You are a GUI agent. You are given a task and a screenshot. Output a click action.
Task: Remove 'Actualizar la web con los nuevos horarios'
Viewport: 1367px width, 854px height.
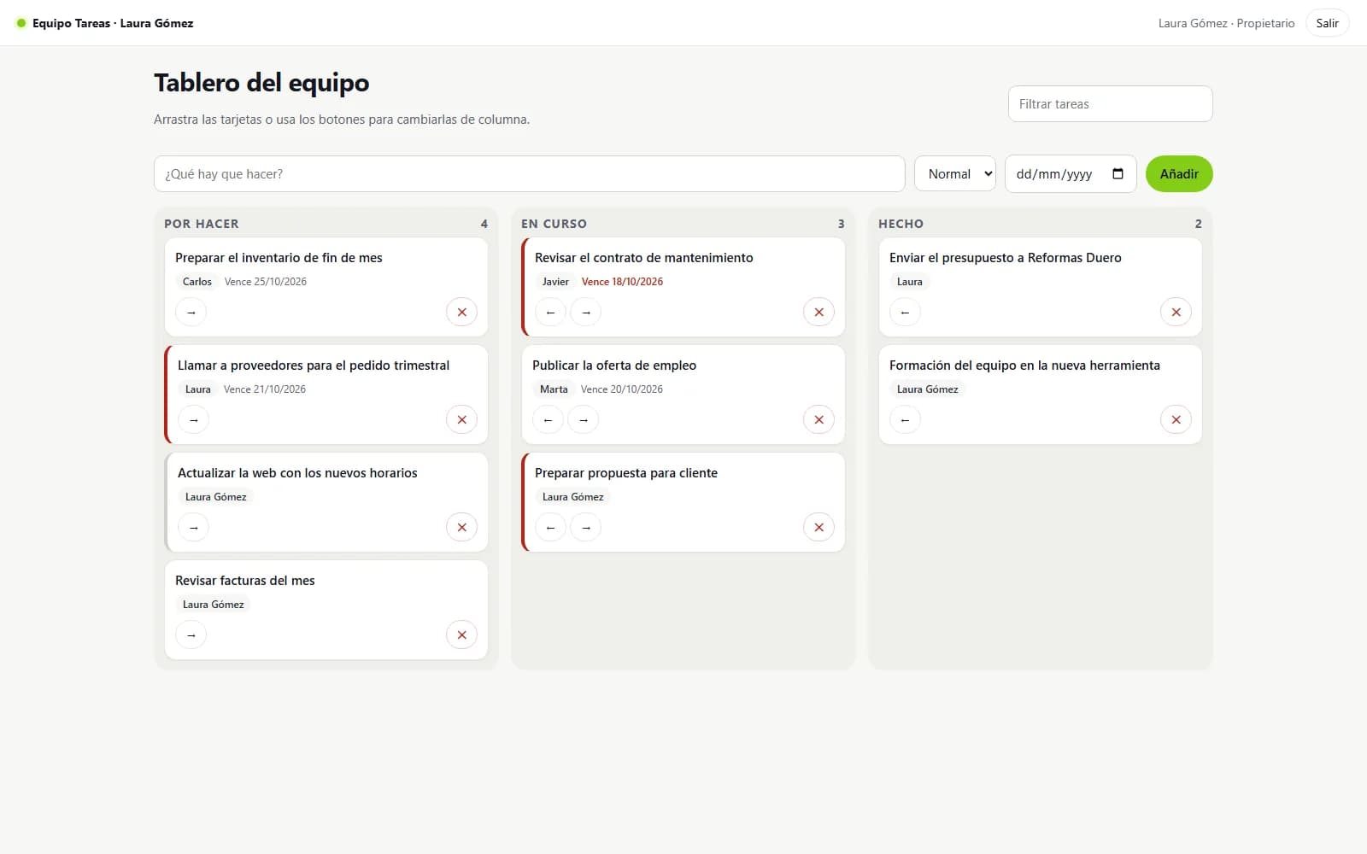click(x=461, y=528)
